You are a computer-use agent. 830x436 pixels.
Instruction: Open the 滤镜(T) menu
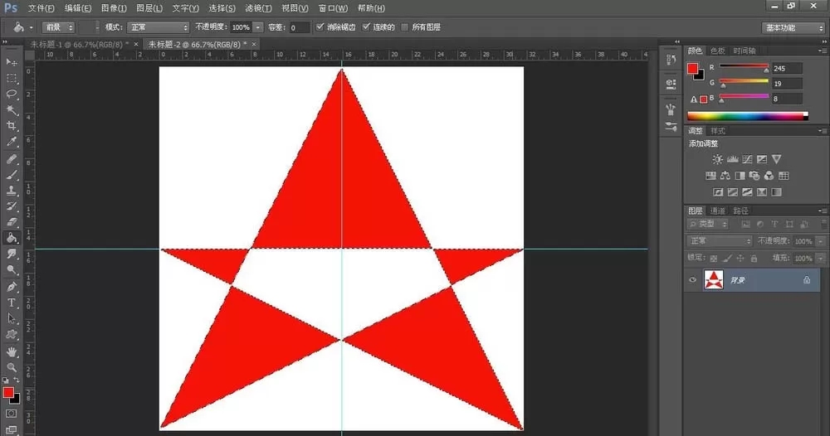point(258,8)
